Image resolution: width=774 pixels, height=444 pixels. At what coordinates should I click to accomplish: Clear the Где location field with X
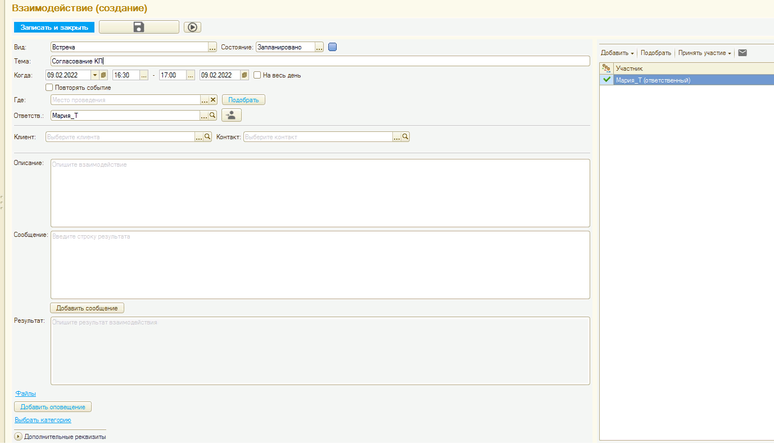[x=213, y=100]
